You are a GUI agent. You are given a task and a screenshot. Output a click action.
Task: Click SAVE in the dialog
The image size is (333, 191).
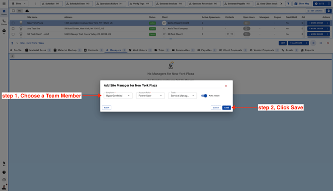tap(227, 108)
